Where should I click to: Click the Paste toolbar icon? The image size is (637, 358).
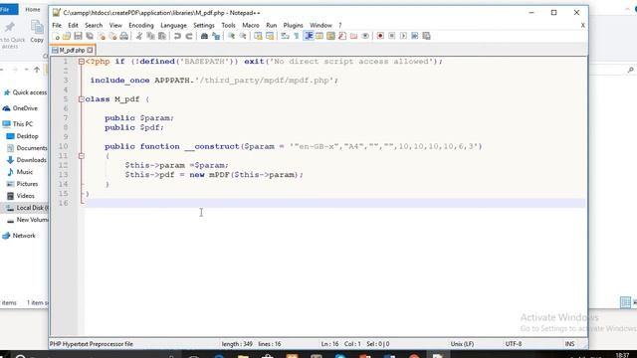point(162,36)
